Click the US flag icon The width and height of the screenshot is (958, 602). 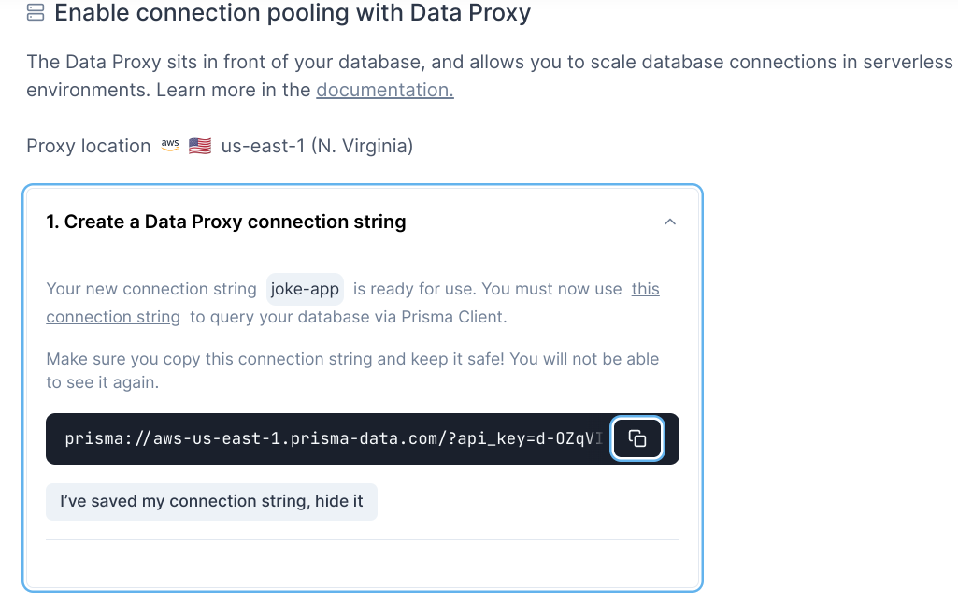coord(199,146)
